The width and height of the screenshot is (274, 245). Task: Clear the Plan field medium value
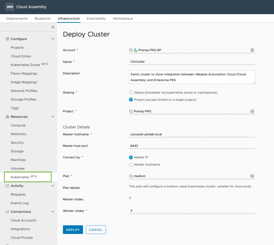pos(252,176)
